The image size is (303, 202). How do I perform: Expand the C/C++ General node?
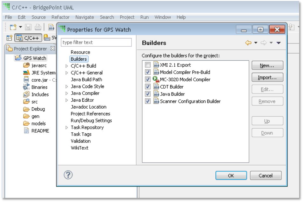point(67,73)
